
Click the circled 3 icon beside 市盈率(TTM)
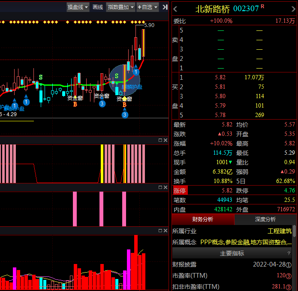(289, 276)
